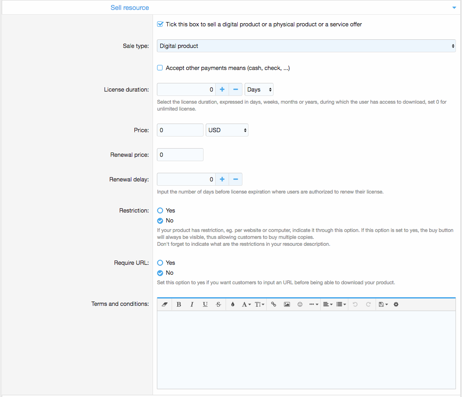Image resolution: width=462 pixels, height=397 pixels.
Task: Decrease renewal delay with minus button
Action: (236, 179)
